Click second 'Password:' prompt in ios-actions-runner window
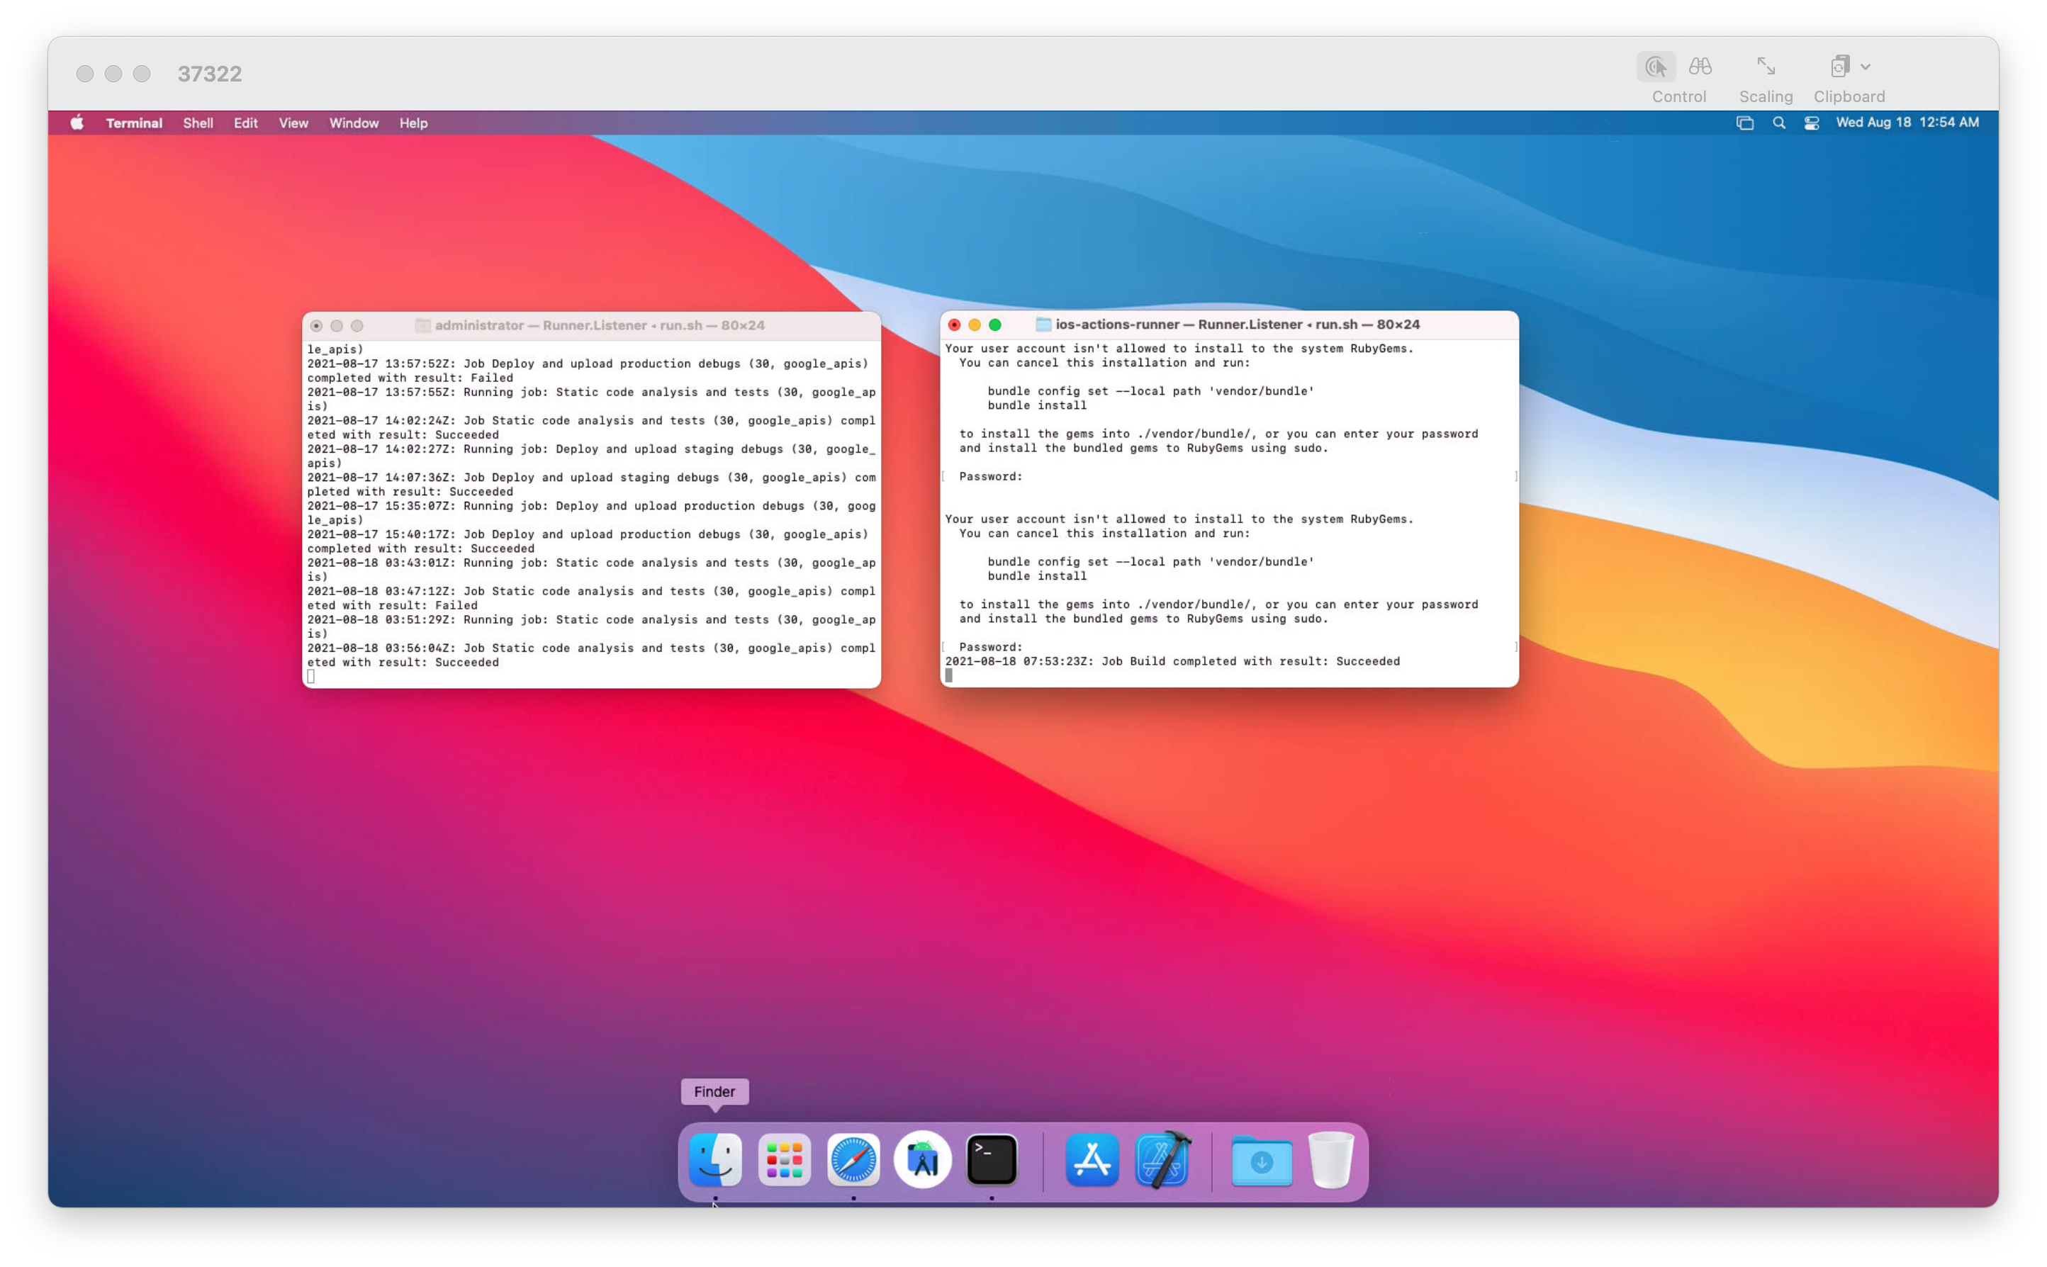The image size is (2047, 1267). [x=989, y=647]
